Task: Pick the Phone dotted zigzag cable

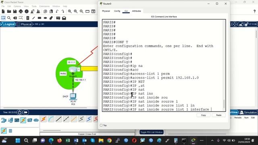Action: click(x=81, y=119)
